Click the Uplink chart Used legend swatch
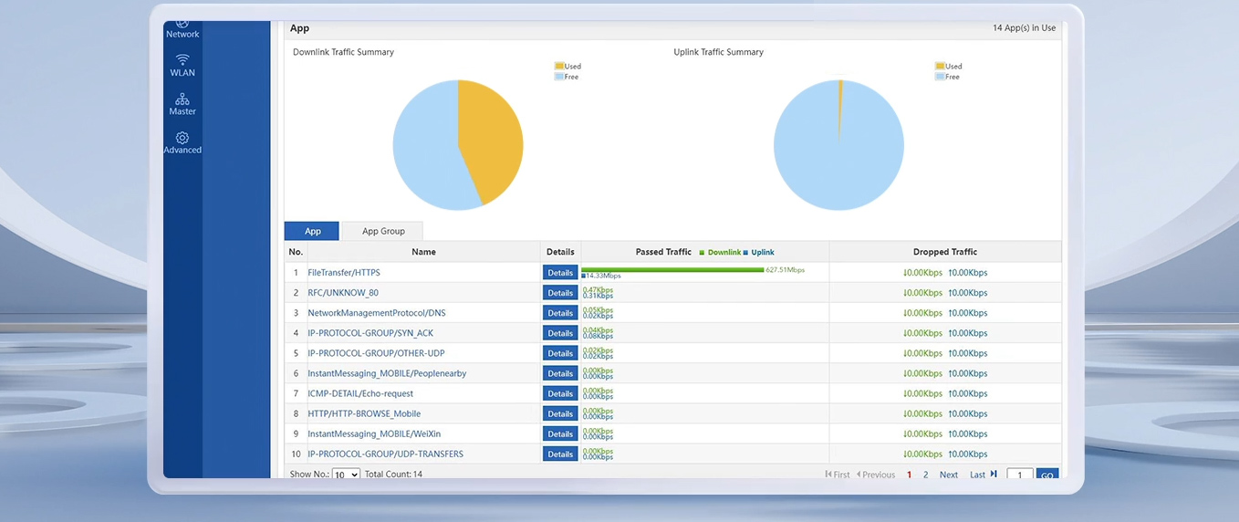The image size is (1239, 522). pyautogui.click(x=940, y=67)
